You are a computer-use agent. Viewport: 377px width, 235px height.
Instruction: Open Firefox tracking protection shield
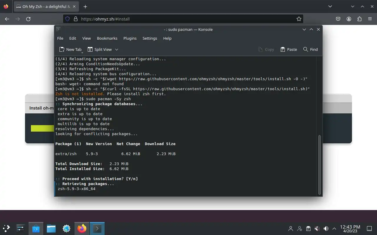[x=67, y=19]
